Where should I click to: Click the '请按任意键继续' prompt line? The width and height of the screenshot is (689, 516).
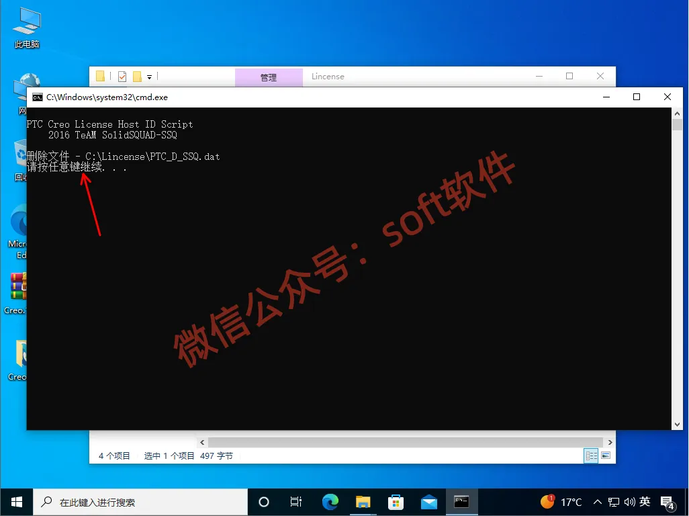[x=77, y=167]
